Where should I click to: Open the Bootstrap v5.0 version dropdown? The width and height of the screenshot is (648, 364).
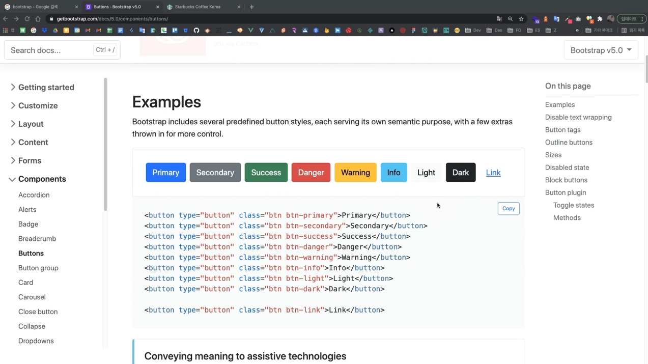coord(601,50)
